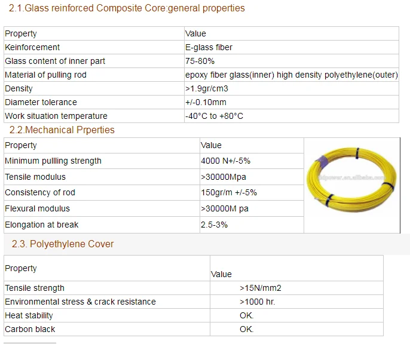Click the "Carbon black" property cell

point(30,329)
